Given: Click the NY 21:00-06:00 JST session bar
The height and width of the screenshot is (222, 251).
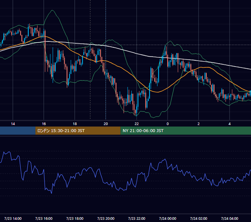Looking at the screenshot, I should click(x=186, y=131).
